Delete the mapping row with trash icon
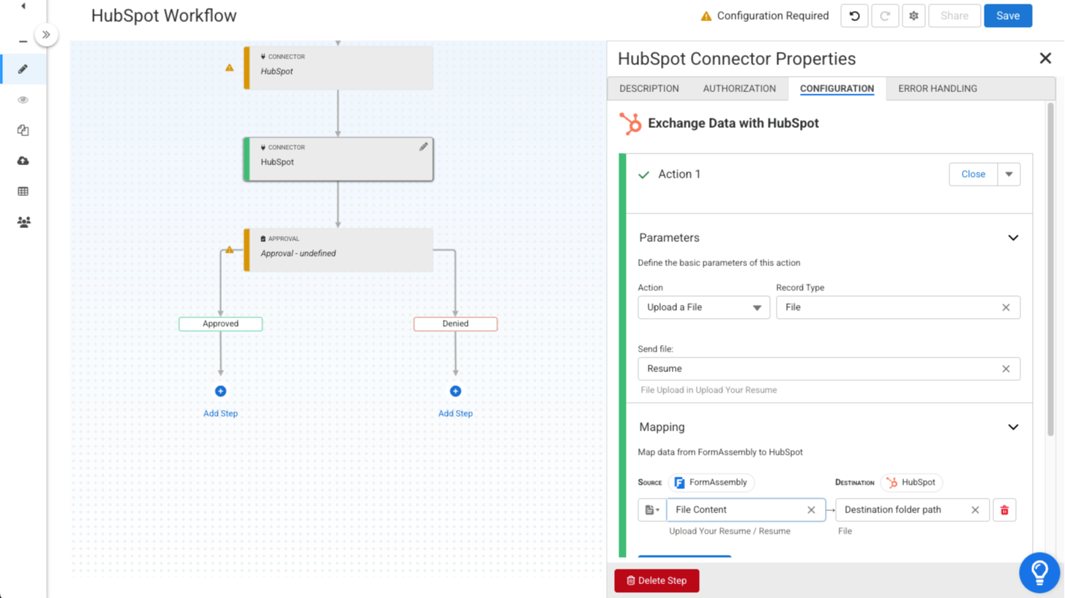The width and height of the screenshot is (1065, 598). point(1004,510)
